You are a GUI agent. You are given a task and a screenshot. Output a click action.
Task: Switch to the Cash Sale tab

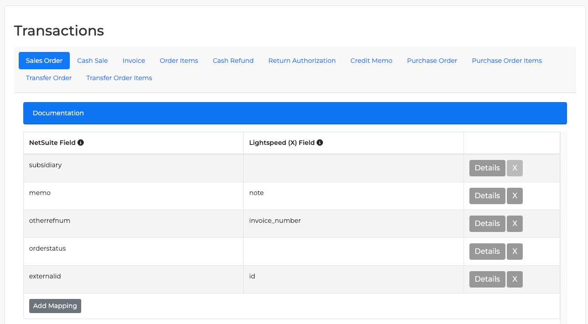coord(93,61)
